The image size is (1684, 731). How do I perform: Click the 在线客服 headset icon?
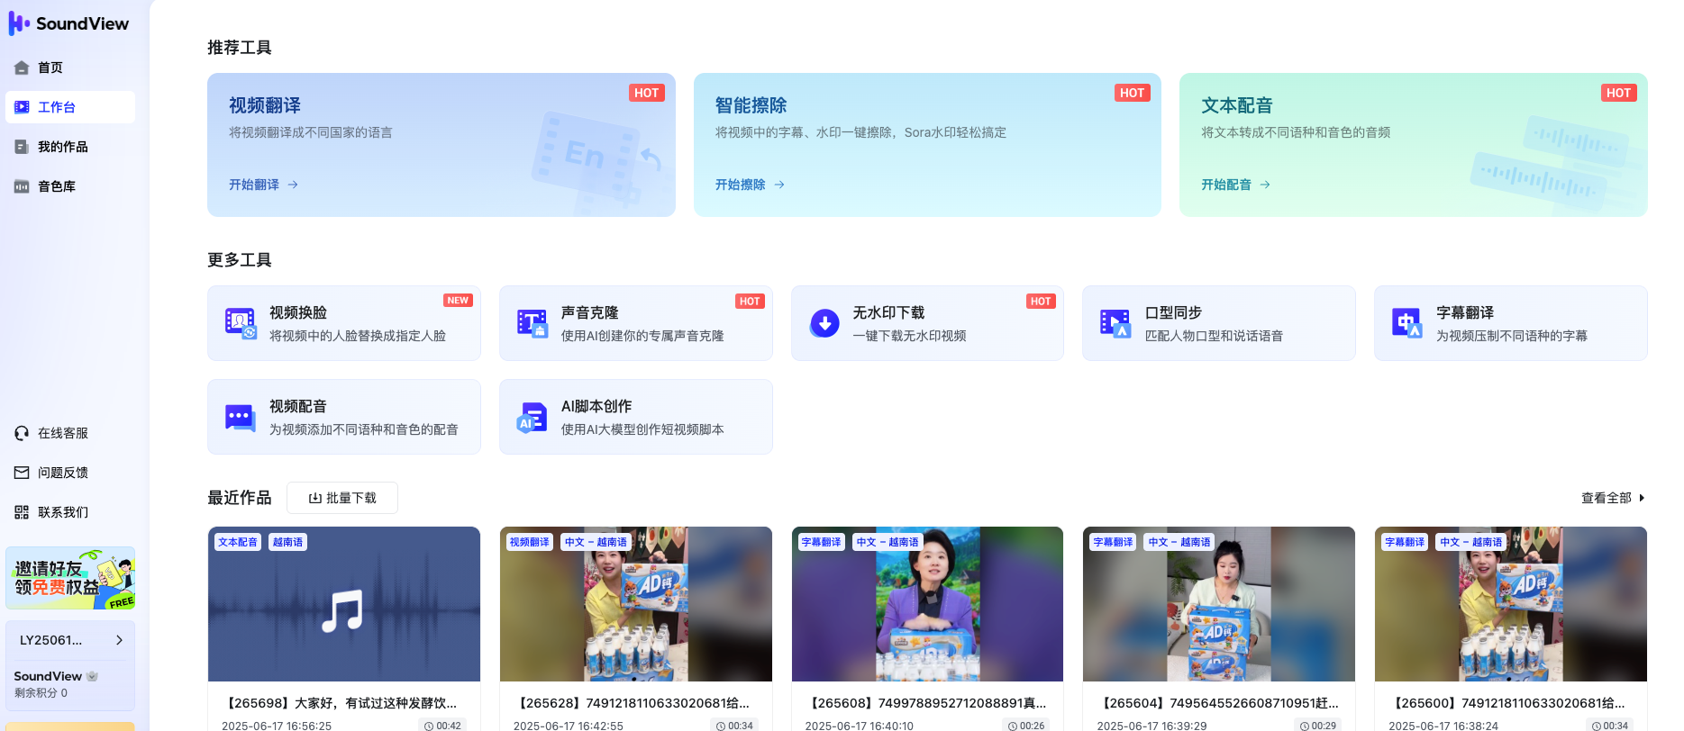pos(22,433)
